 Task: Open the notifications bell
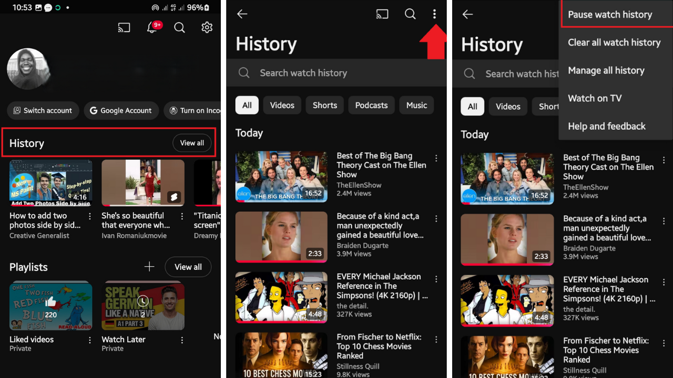152,27
